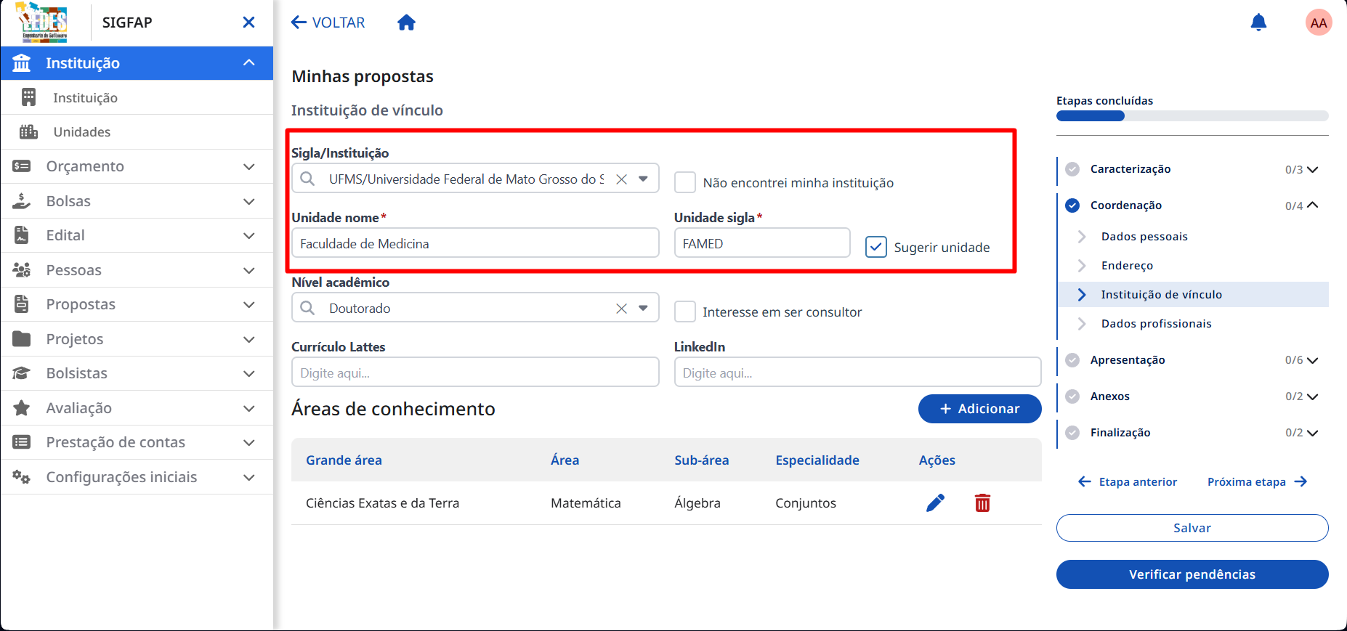Check Não encontrei minha instituição
The image size is (1347, 631).
coord(685,182)
